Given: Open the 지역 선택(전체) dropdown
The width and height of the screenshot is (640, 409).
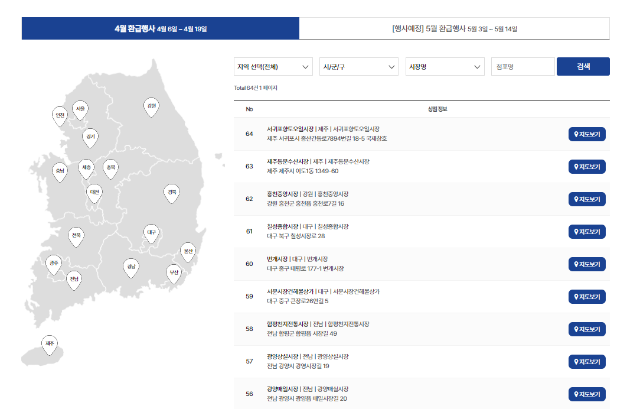Looking at the screenshot, I should click(x=273, y=66).
